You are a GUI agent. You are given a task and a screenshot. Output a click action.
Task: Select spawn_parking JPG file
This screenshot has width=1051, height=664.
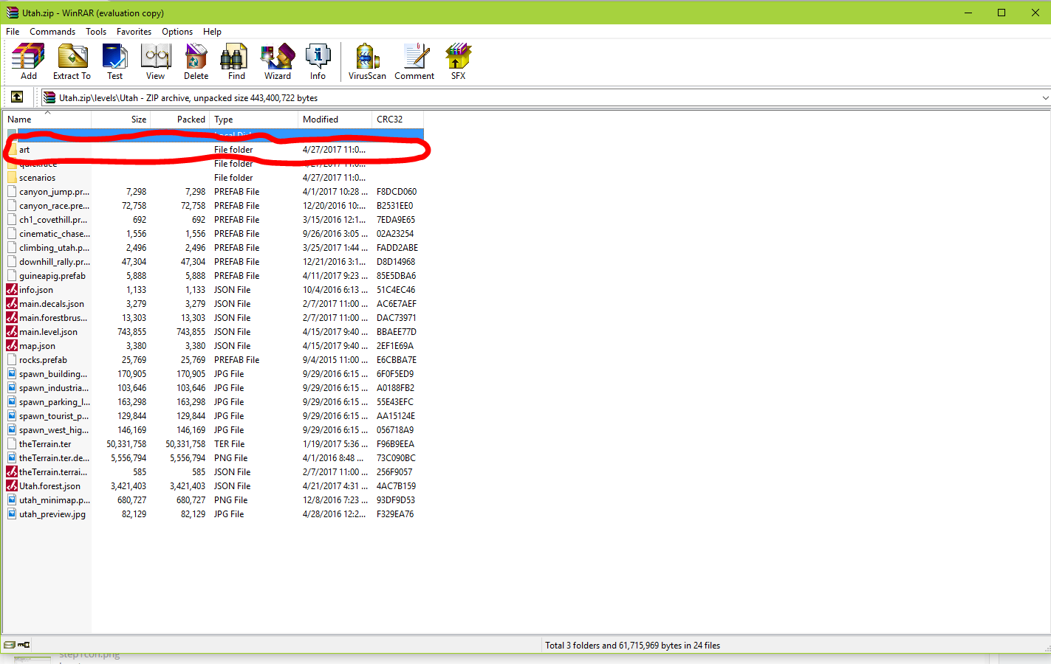214,402
